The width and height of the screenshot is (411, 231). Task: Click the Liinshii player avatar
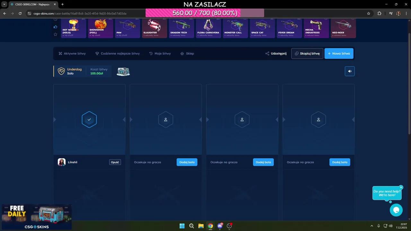coord(62,162)
